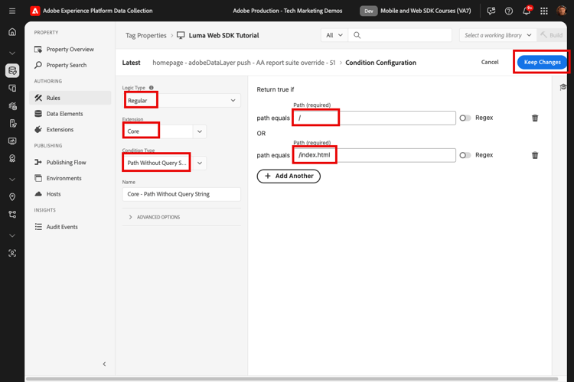Viewport: 574px width, 382px height.
Task: Select the Tags icon in left rail
Action: click(x=12, y=70)
